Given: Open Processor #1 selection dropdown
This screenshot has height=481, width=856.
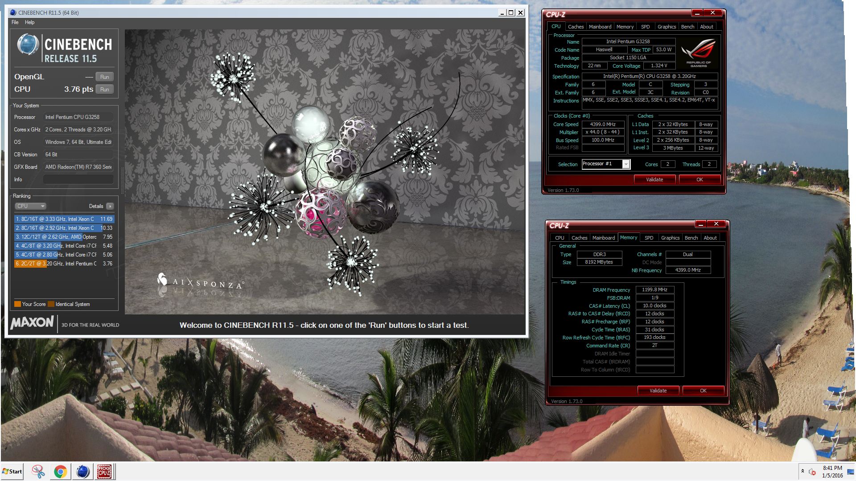Looking at the screenshot, I should point(606,164).
